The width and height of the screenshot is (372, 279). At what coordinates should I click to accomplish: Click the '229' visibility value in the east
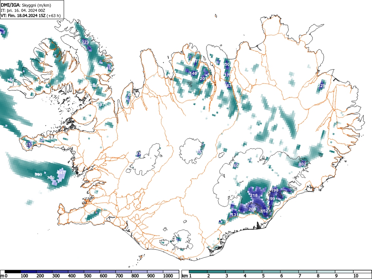click(321, 86)
